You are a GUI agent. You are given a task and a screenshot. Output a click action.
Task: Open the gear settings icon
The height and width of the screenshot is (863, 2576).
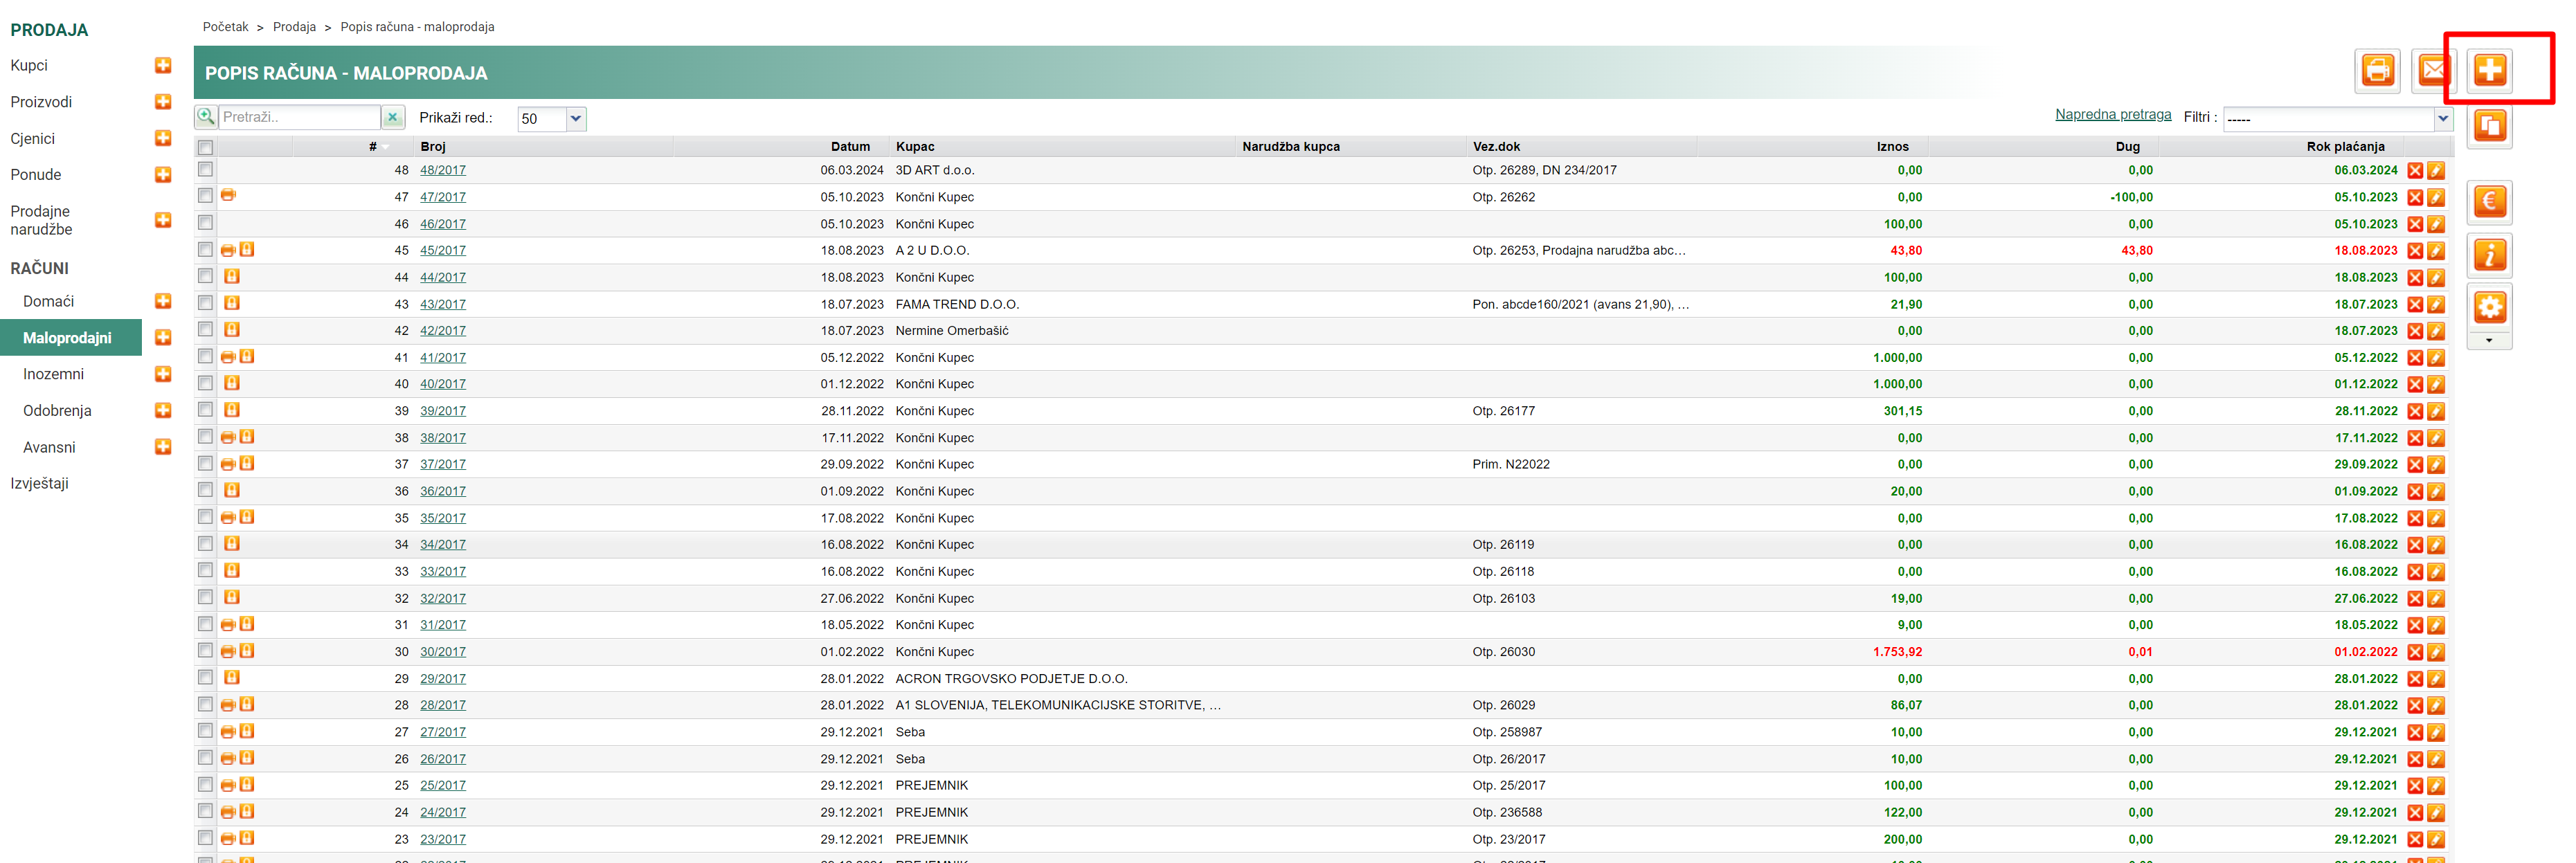pos(2489,307)
